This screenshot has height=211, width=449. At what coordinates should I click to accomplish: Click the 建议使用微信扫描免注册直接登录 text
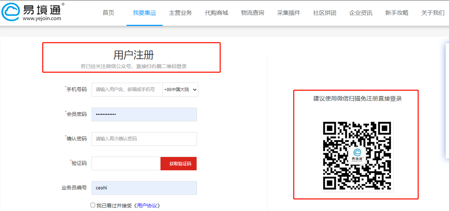click(357, 98)
